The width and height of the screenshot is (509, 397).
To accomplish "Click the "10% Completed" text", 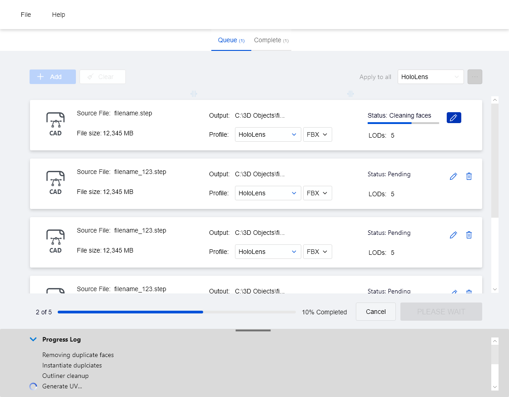I will 324,312.
